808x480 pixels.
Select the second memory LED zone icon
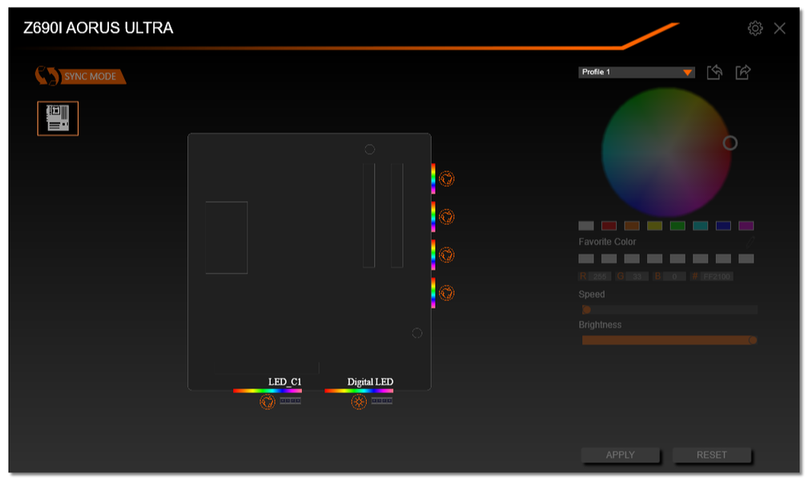pos(446,216)
